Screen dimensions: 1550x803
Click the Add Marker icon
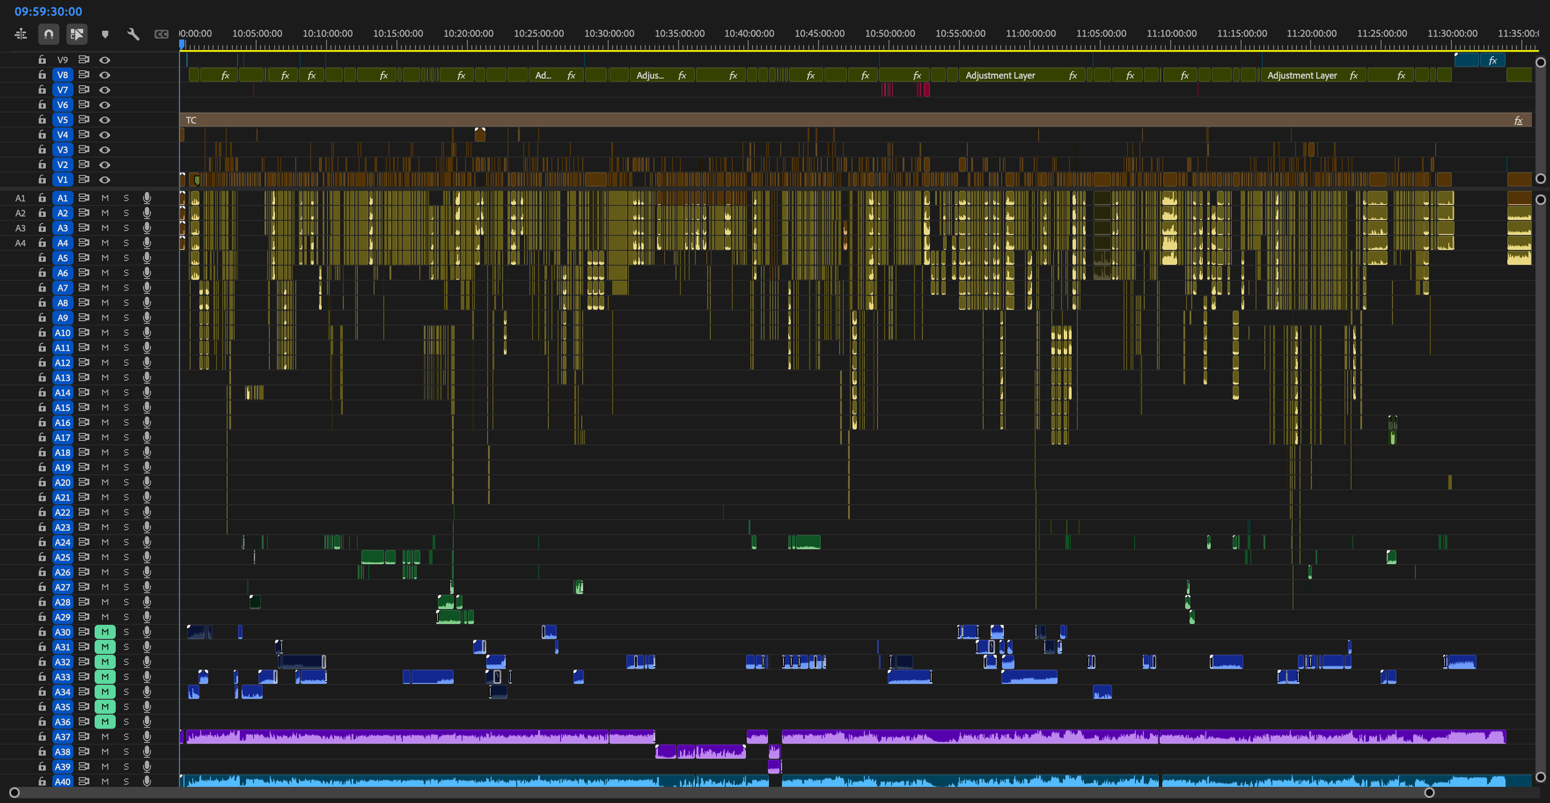pos(105,34)
